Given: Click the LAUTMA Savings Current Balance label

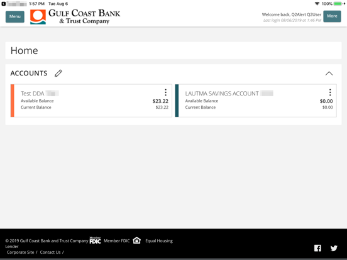Looking at the screenshot, I should [201, 107].
